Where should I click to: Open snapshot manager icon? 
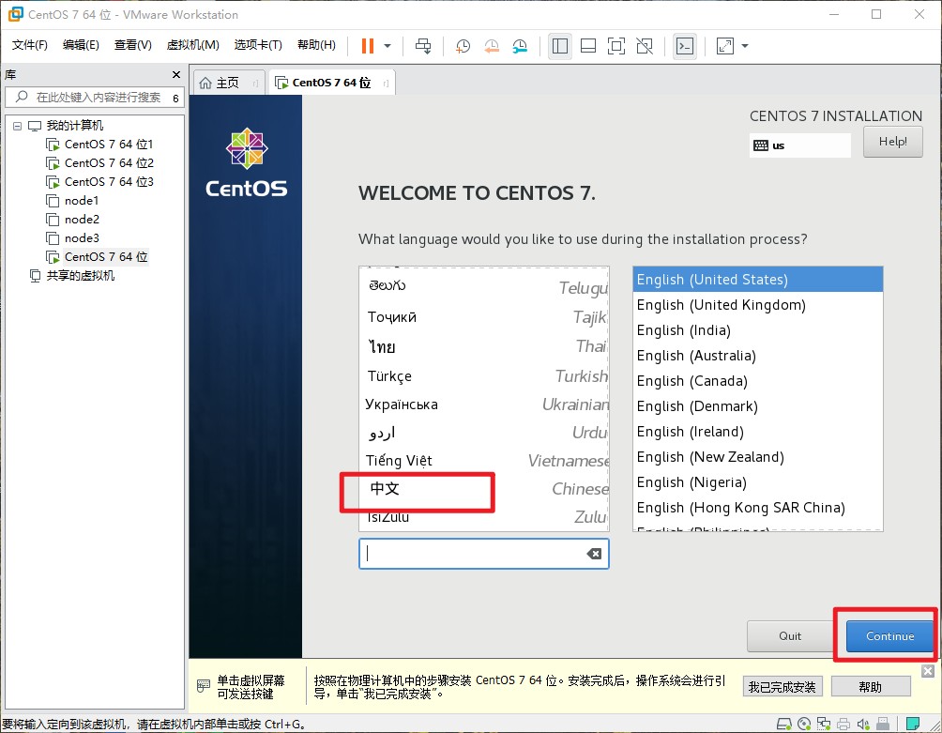(x=520, y=46)
